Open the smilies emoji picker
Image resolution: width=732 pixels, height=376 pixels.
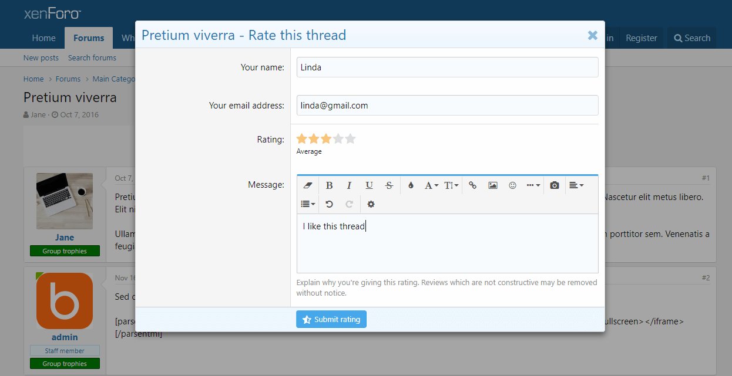coord(512,185)
